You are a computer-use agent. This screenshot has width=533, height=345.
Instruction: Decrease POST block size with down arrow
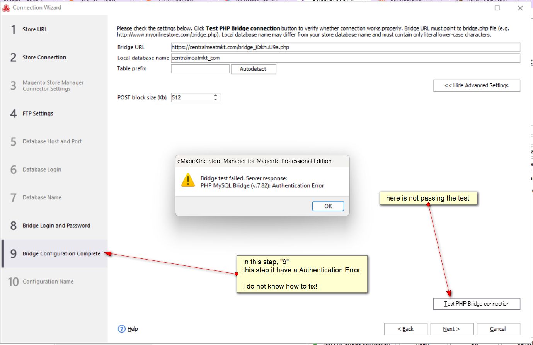(x=216, y=100)
